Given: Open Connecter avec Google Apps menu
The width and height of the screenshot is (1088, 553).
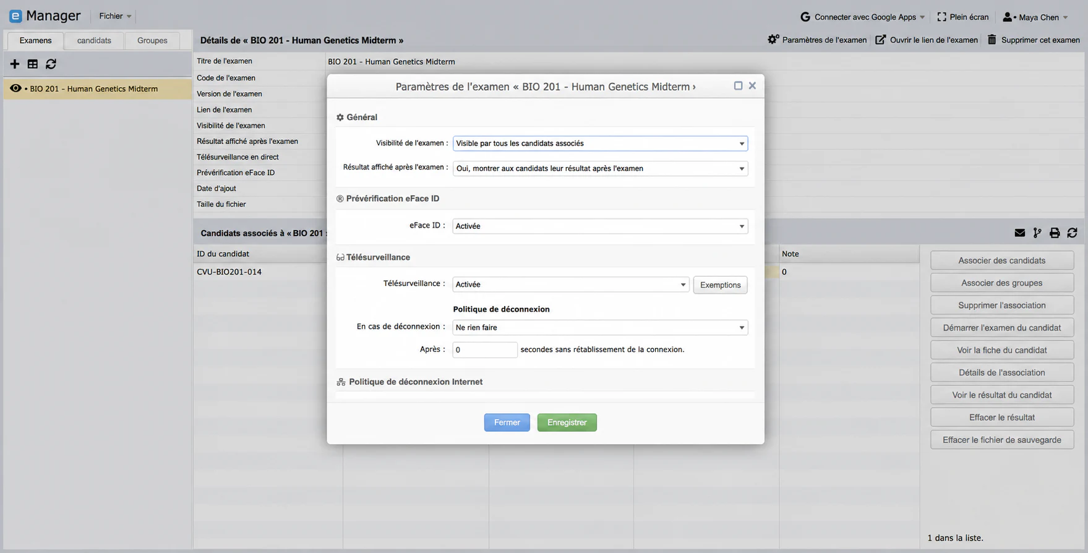Looking at the screenshot, I should (862, 17).
